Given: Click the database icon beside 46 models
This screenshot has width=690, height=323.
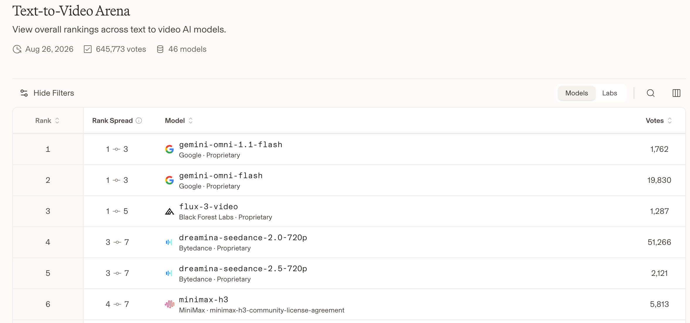Looking at the screenshot, I should [160, 49].
